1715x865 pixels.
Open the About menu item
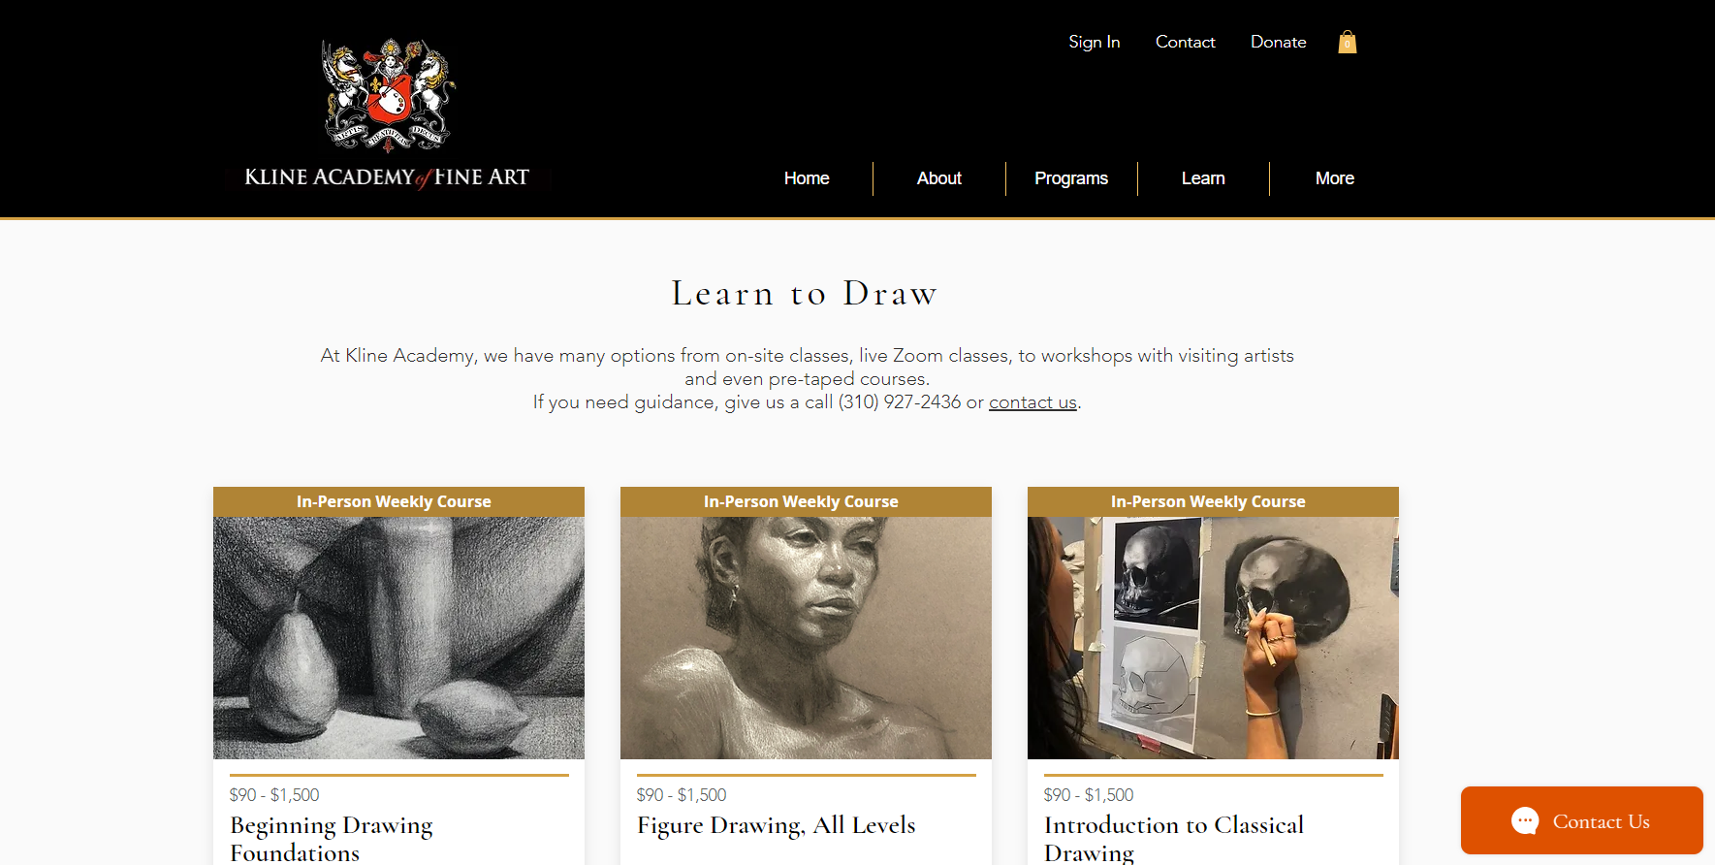click(x=939, y=178)
